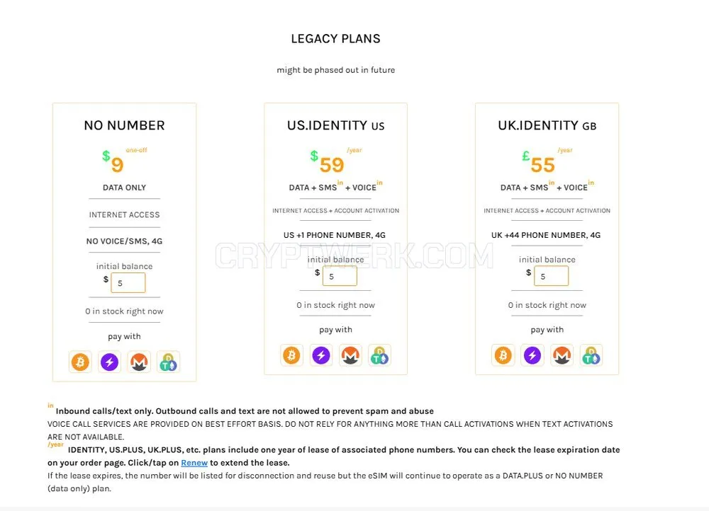Choose Lightning payment for NO NUMBER plan
The height and width of the screenshot is (511, 709).
pyautogui.click(x=109, y=362)
